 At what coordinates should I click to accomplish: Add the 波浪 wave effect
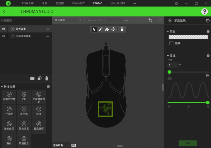(x=39, y=112)
